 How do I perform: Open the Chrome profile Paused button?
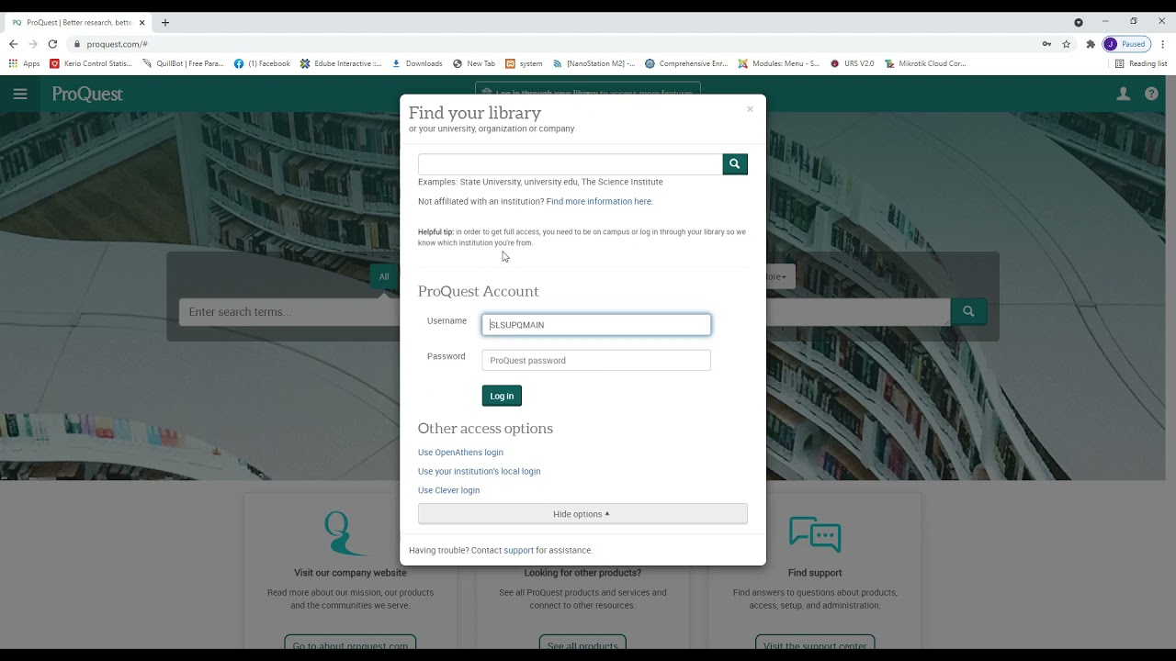pos(1126,44)
